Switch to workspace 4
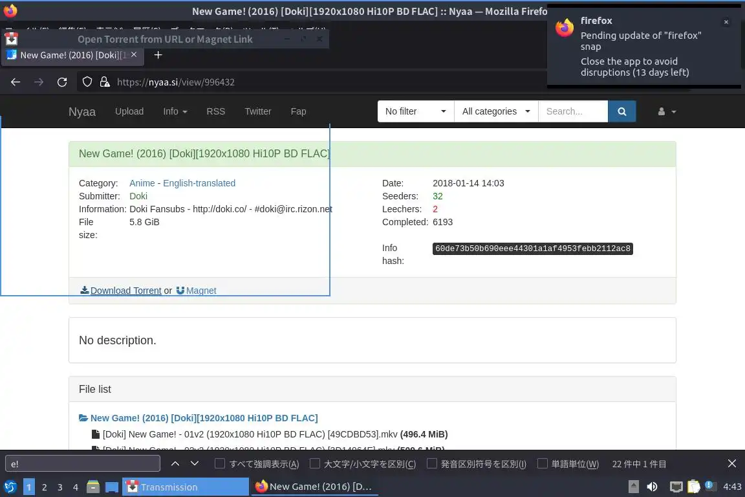 tap(76, 487)
